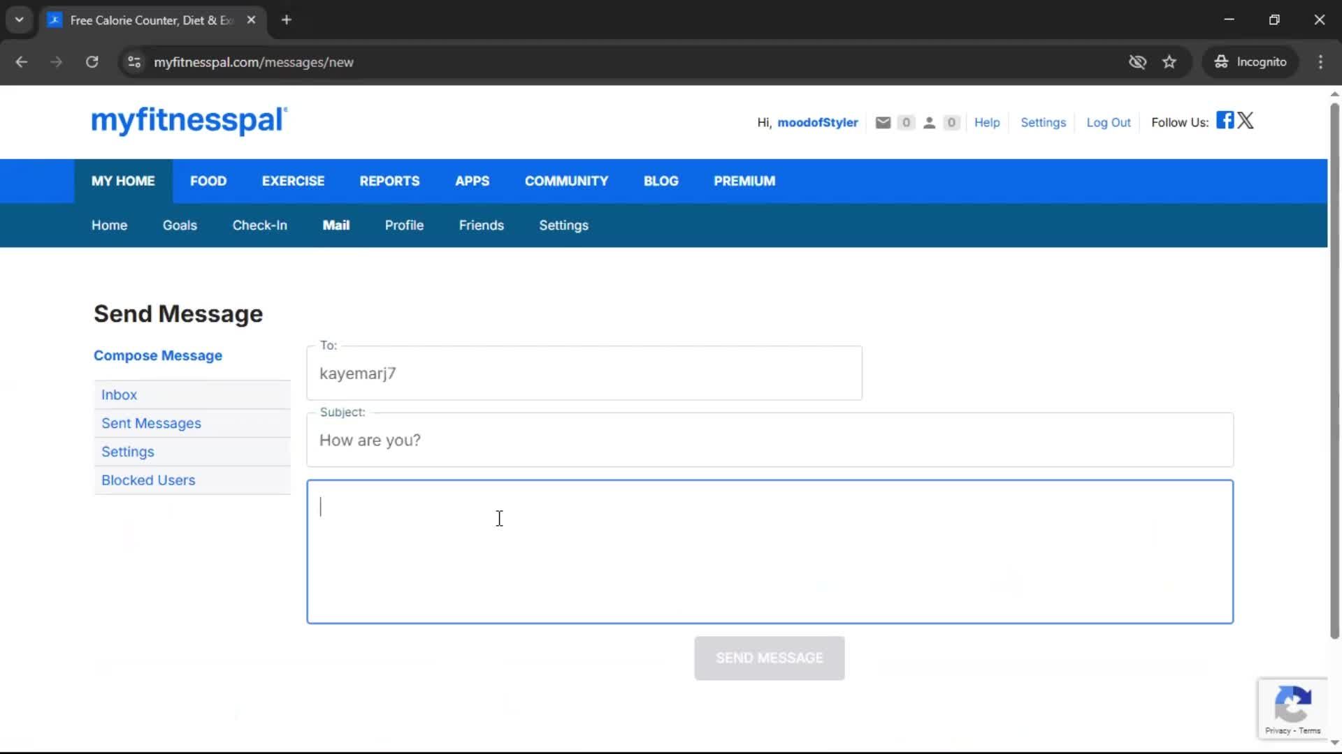Close the Free Calorie Counter tab
Viewport: 1342px width, 754px height.
tap(251, 20)
